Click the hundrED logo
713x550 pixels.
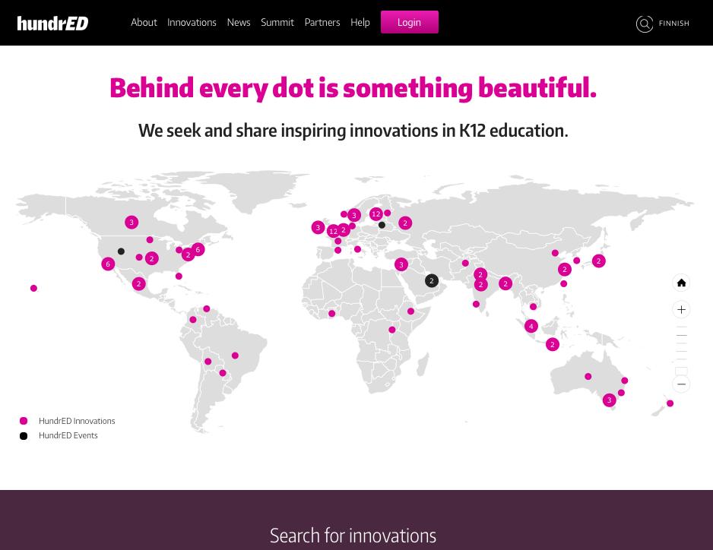(x=52, y=23)
